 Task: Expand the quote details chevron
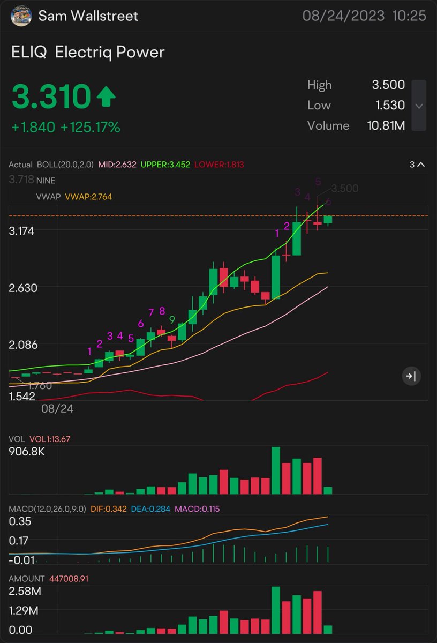(x=419, y=106)
